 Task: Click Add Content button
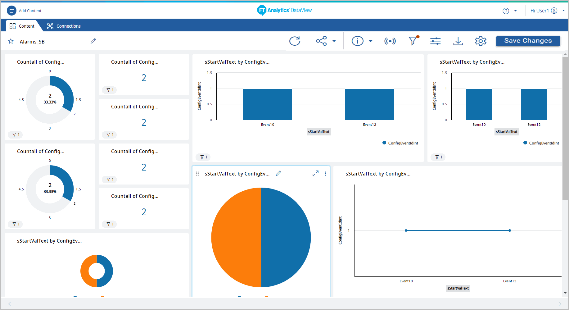24,11
